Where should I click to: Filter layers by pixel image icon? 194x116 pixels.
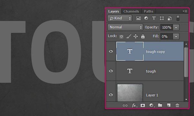click(138, 18)
